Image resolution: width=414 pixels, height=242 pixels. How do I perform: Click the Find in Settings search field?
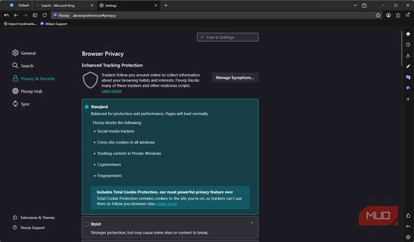click(228, 37)
